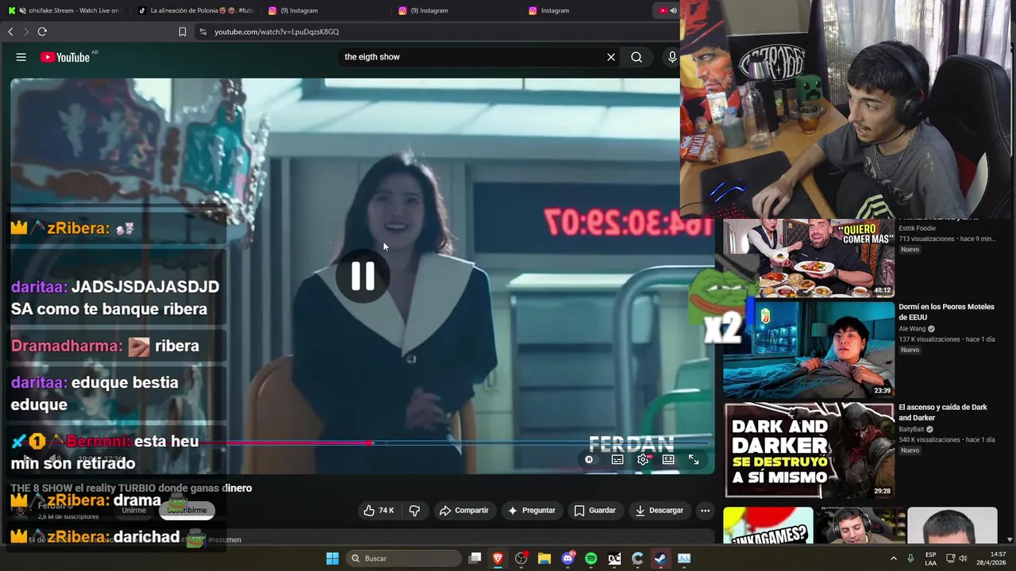
Task: Open Ale Wang channel link
Action: pyautogui.click(x=913, y=329)
